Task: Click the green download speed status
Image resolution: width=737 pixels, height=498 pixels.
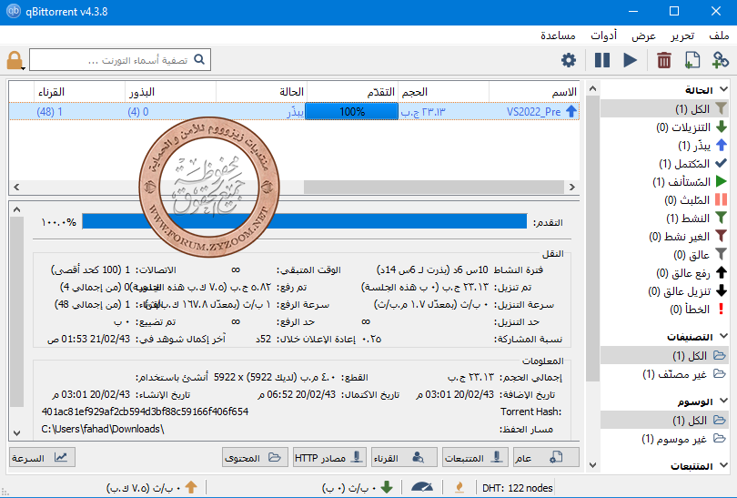Action: [x=358, y=488]
